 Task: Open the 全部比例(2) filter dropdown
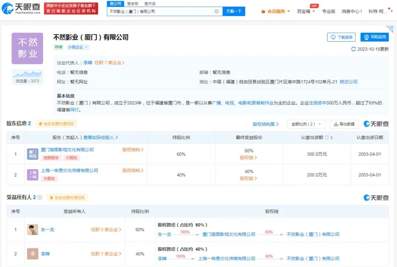[306, 124]
